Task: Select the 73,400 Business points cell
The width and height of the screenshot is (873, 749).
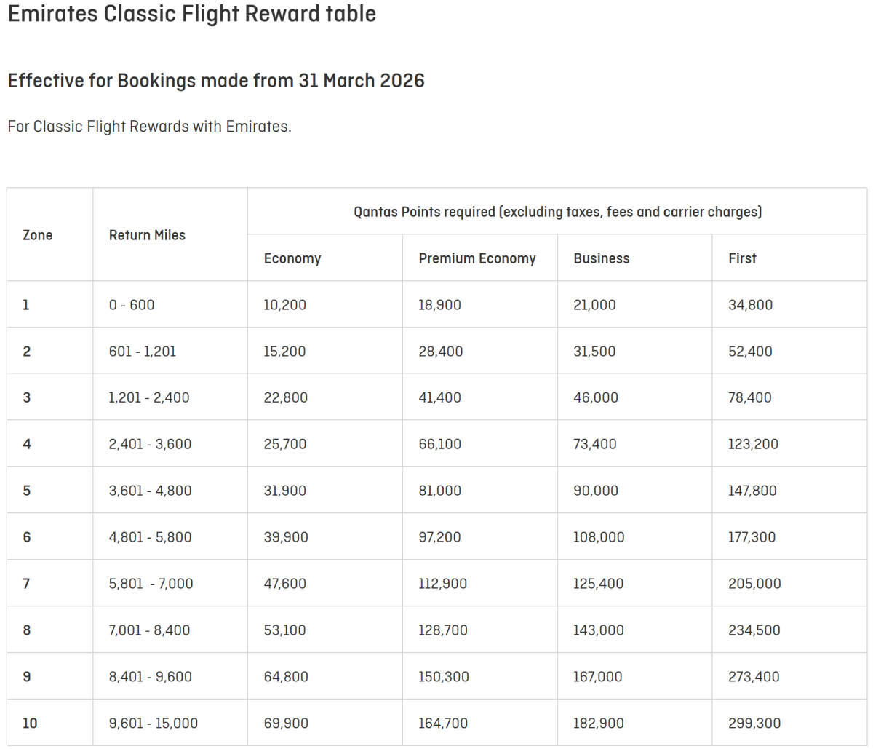Action: coord(595,444)
